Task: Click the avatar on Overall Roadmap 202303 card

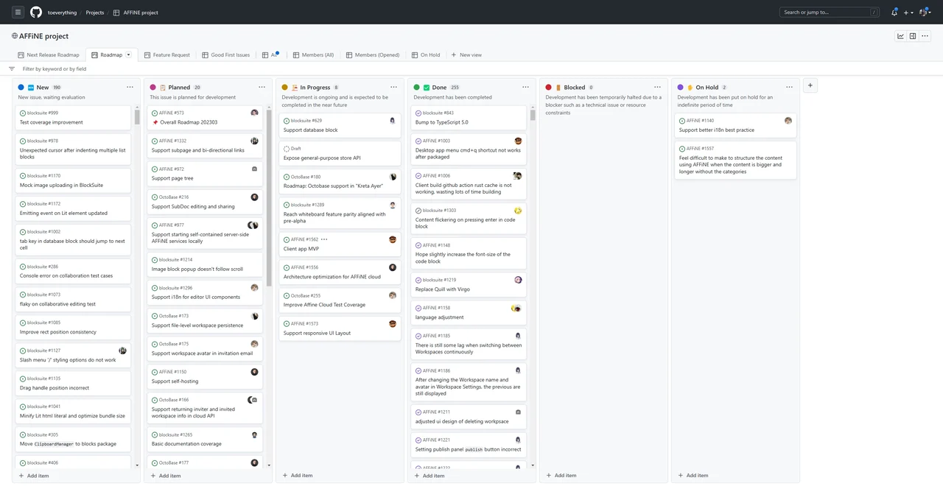Action: [254, 113]
